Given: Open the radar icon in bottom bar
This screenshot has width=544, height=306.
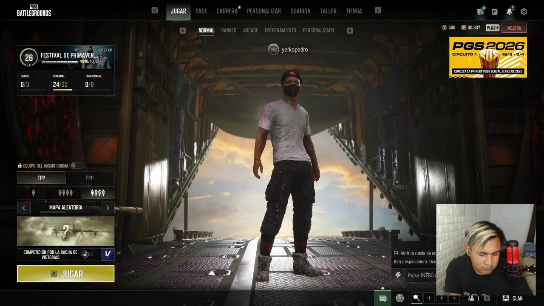Looking at the screenshot, I should click(399, 298).
